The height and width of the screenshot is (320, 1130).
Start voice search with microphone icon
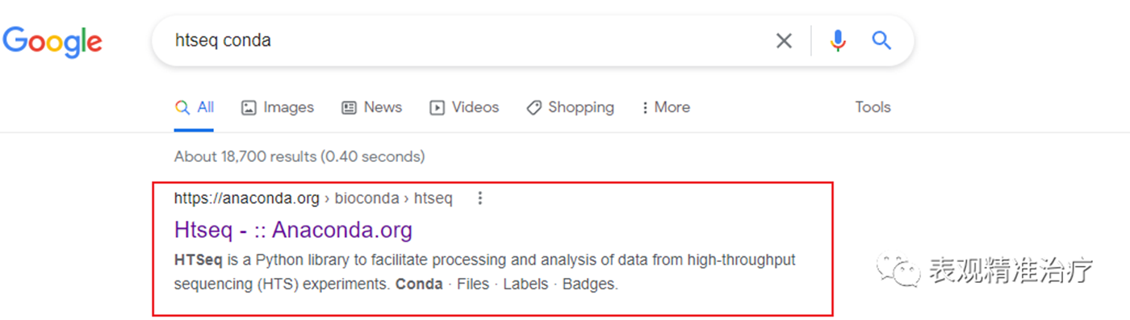[839, 40]
